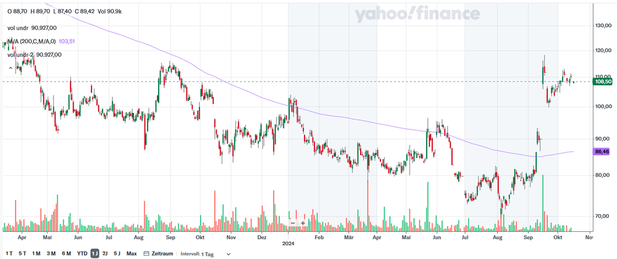This screenshot has height=259, width=617.
Task: Switch to YTD range
Action: coord(82,253)
